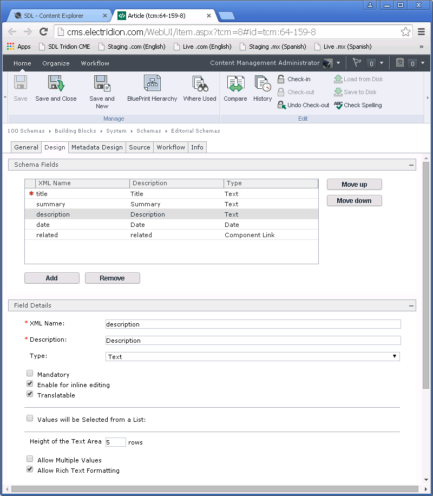Open the field Type dropdown
Image resolution: width=433 pixels, height=496 pixels.
tap(252, 356)
